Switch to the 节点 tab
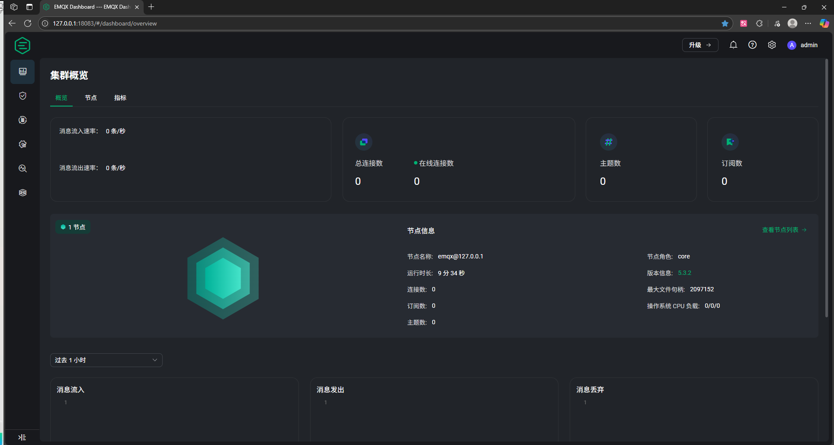Image resolution: width=834 pixels, height=445 pixels. pyautogui.click(x=91, y=98)
